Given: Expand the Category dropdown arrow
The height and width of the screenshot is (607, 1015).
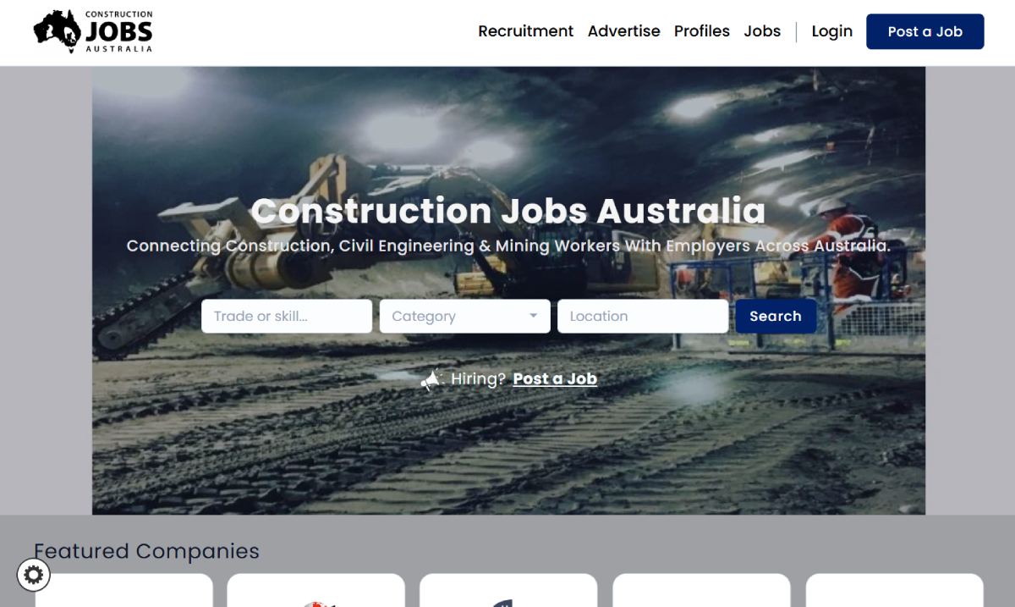Looking at the screenshot, I should 533,316.
